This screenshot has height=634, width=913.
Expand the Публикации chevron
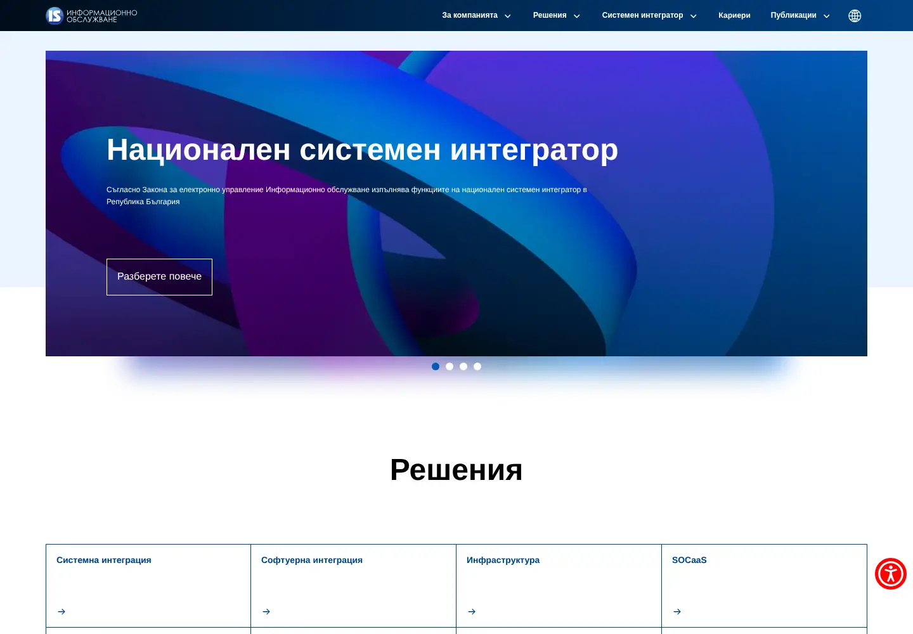827,16
